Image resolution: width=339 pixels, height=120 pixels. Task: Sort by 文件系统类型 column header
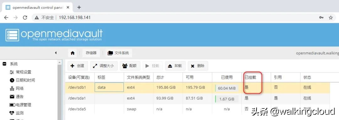[x=139, y=77]
